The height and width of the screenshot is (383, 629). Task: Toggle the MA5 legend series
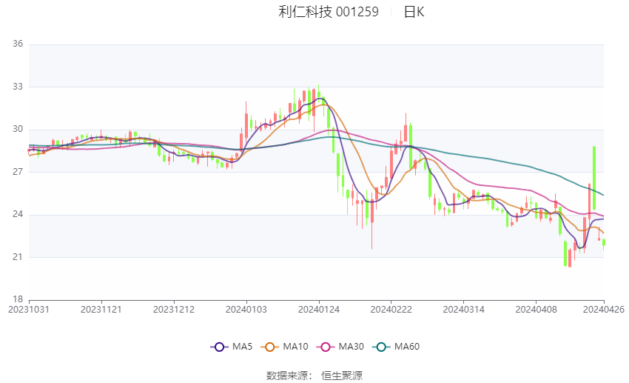pyautogui.click(x=232, y=347)
